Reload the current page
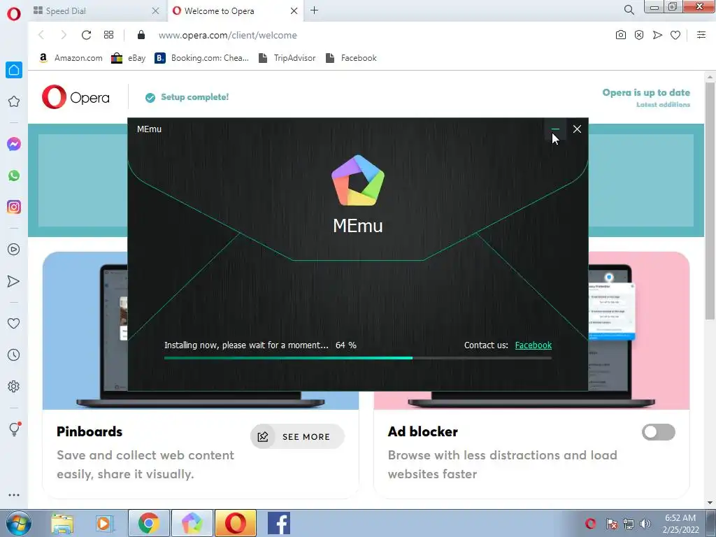716x537 pixels. coord(86,35)
